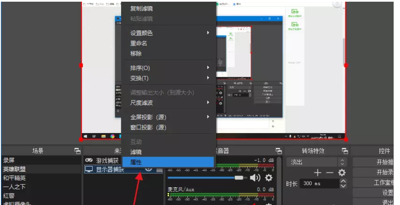400x205 pixels.
Task: Click the 300 ms duration field
Action: pos(320,183)
